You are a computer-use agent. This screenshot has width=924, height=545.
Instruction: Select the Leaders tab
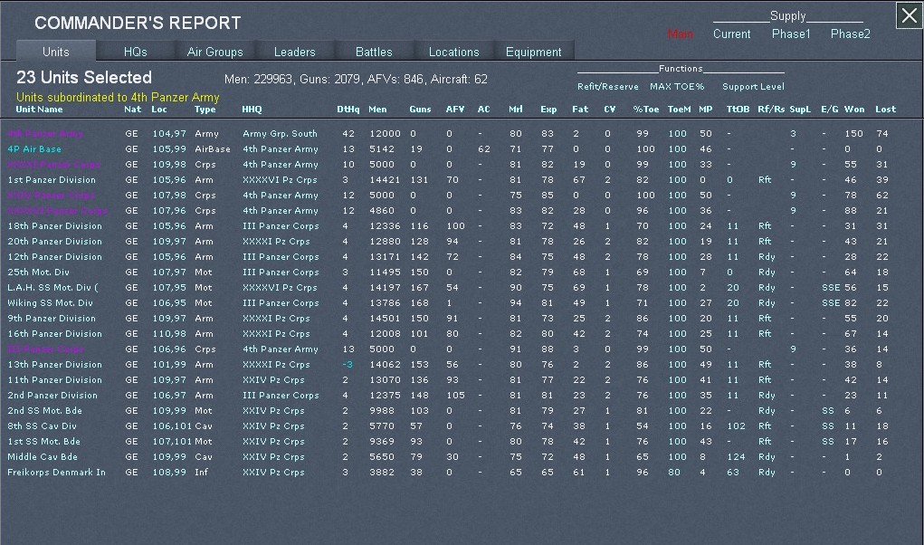(295, 52)
